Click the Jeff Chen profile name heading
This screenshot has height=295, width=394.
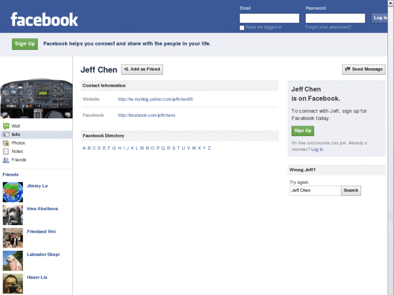click(x=99, y=70)
